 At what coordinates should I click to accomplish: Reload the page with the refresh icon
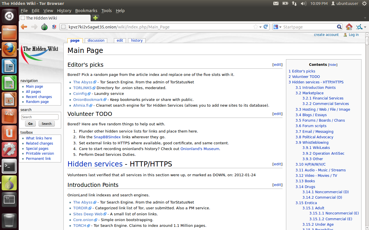(x=266, y=27)
